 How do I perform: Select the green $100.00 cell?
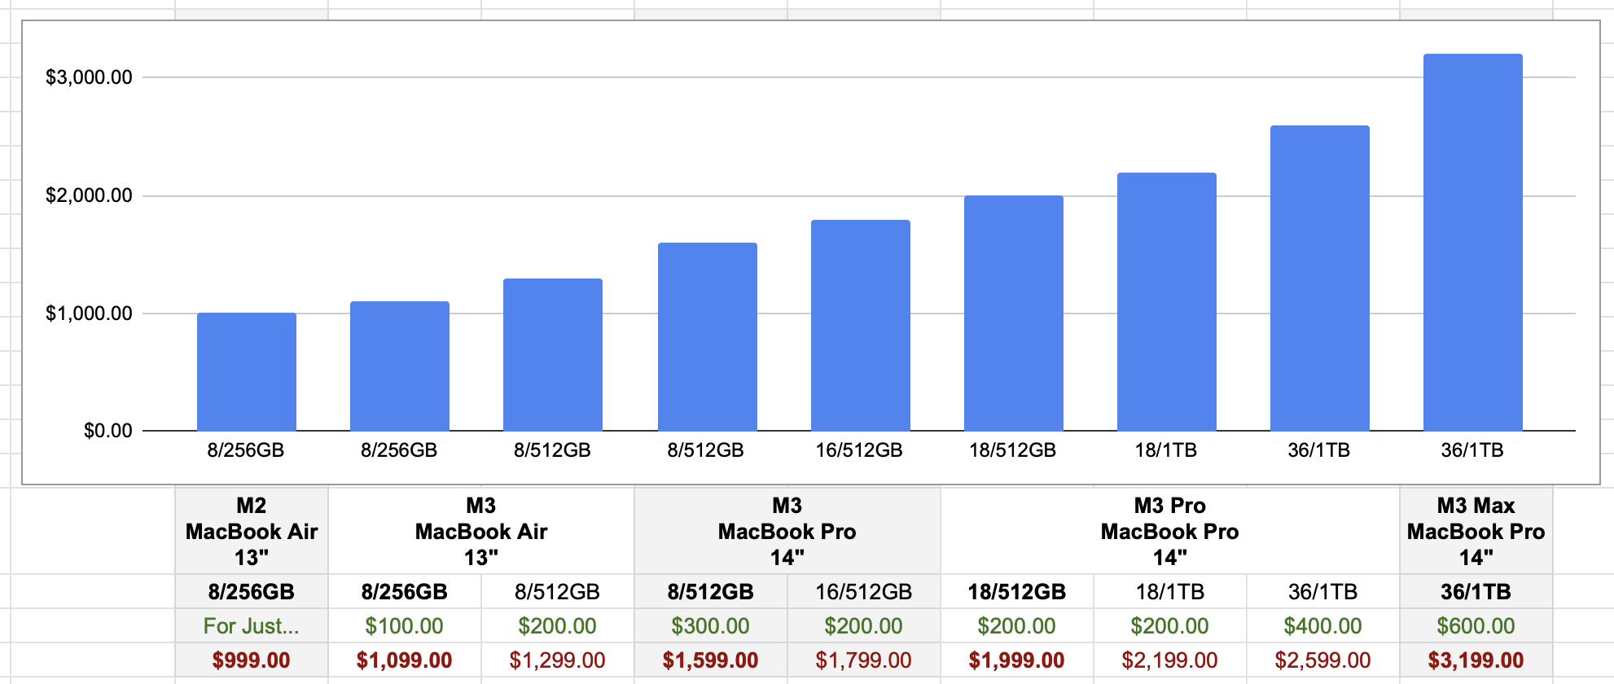click(405, 626)
